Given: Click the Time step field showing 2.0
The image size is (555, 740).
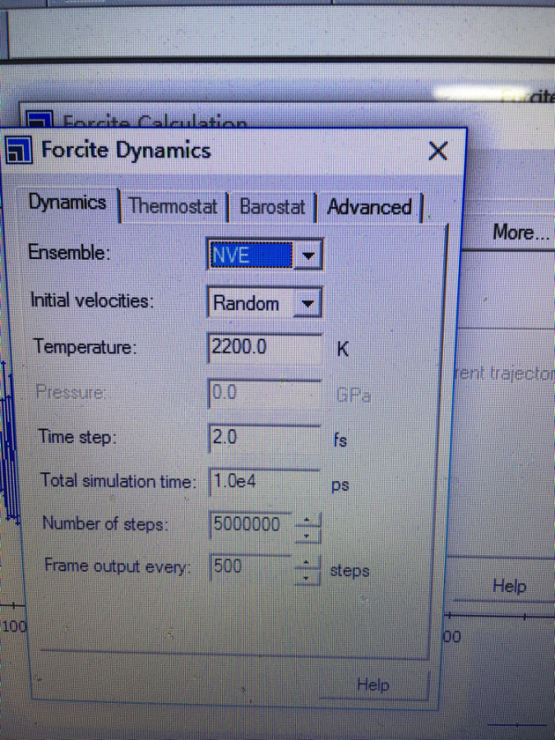Looking at the screenshot, I should click(264, 437).
